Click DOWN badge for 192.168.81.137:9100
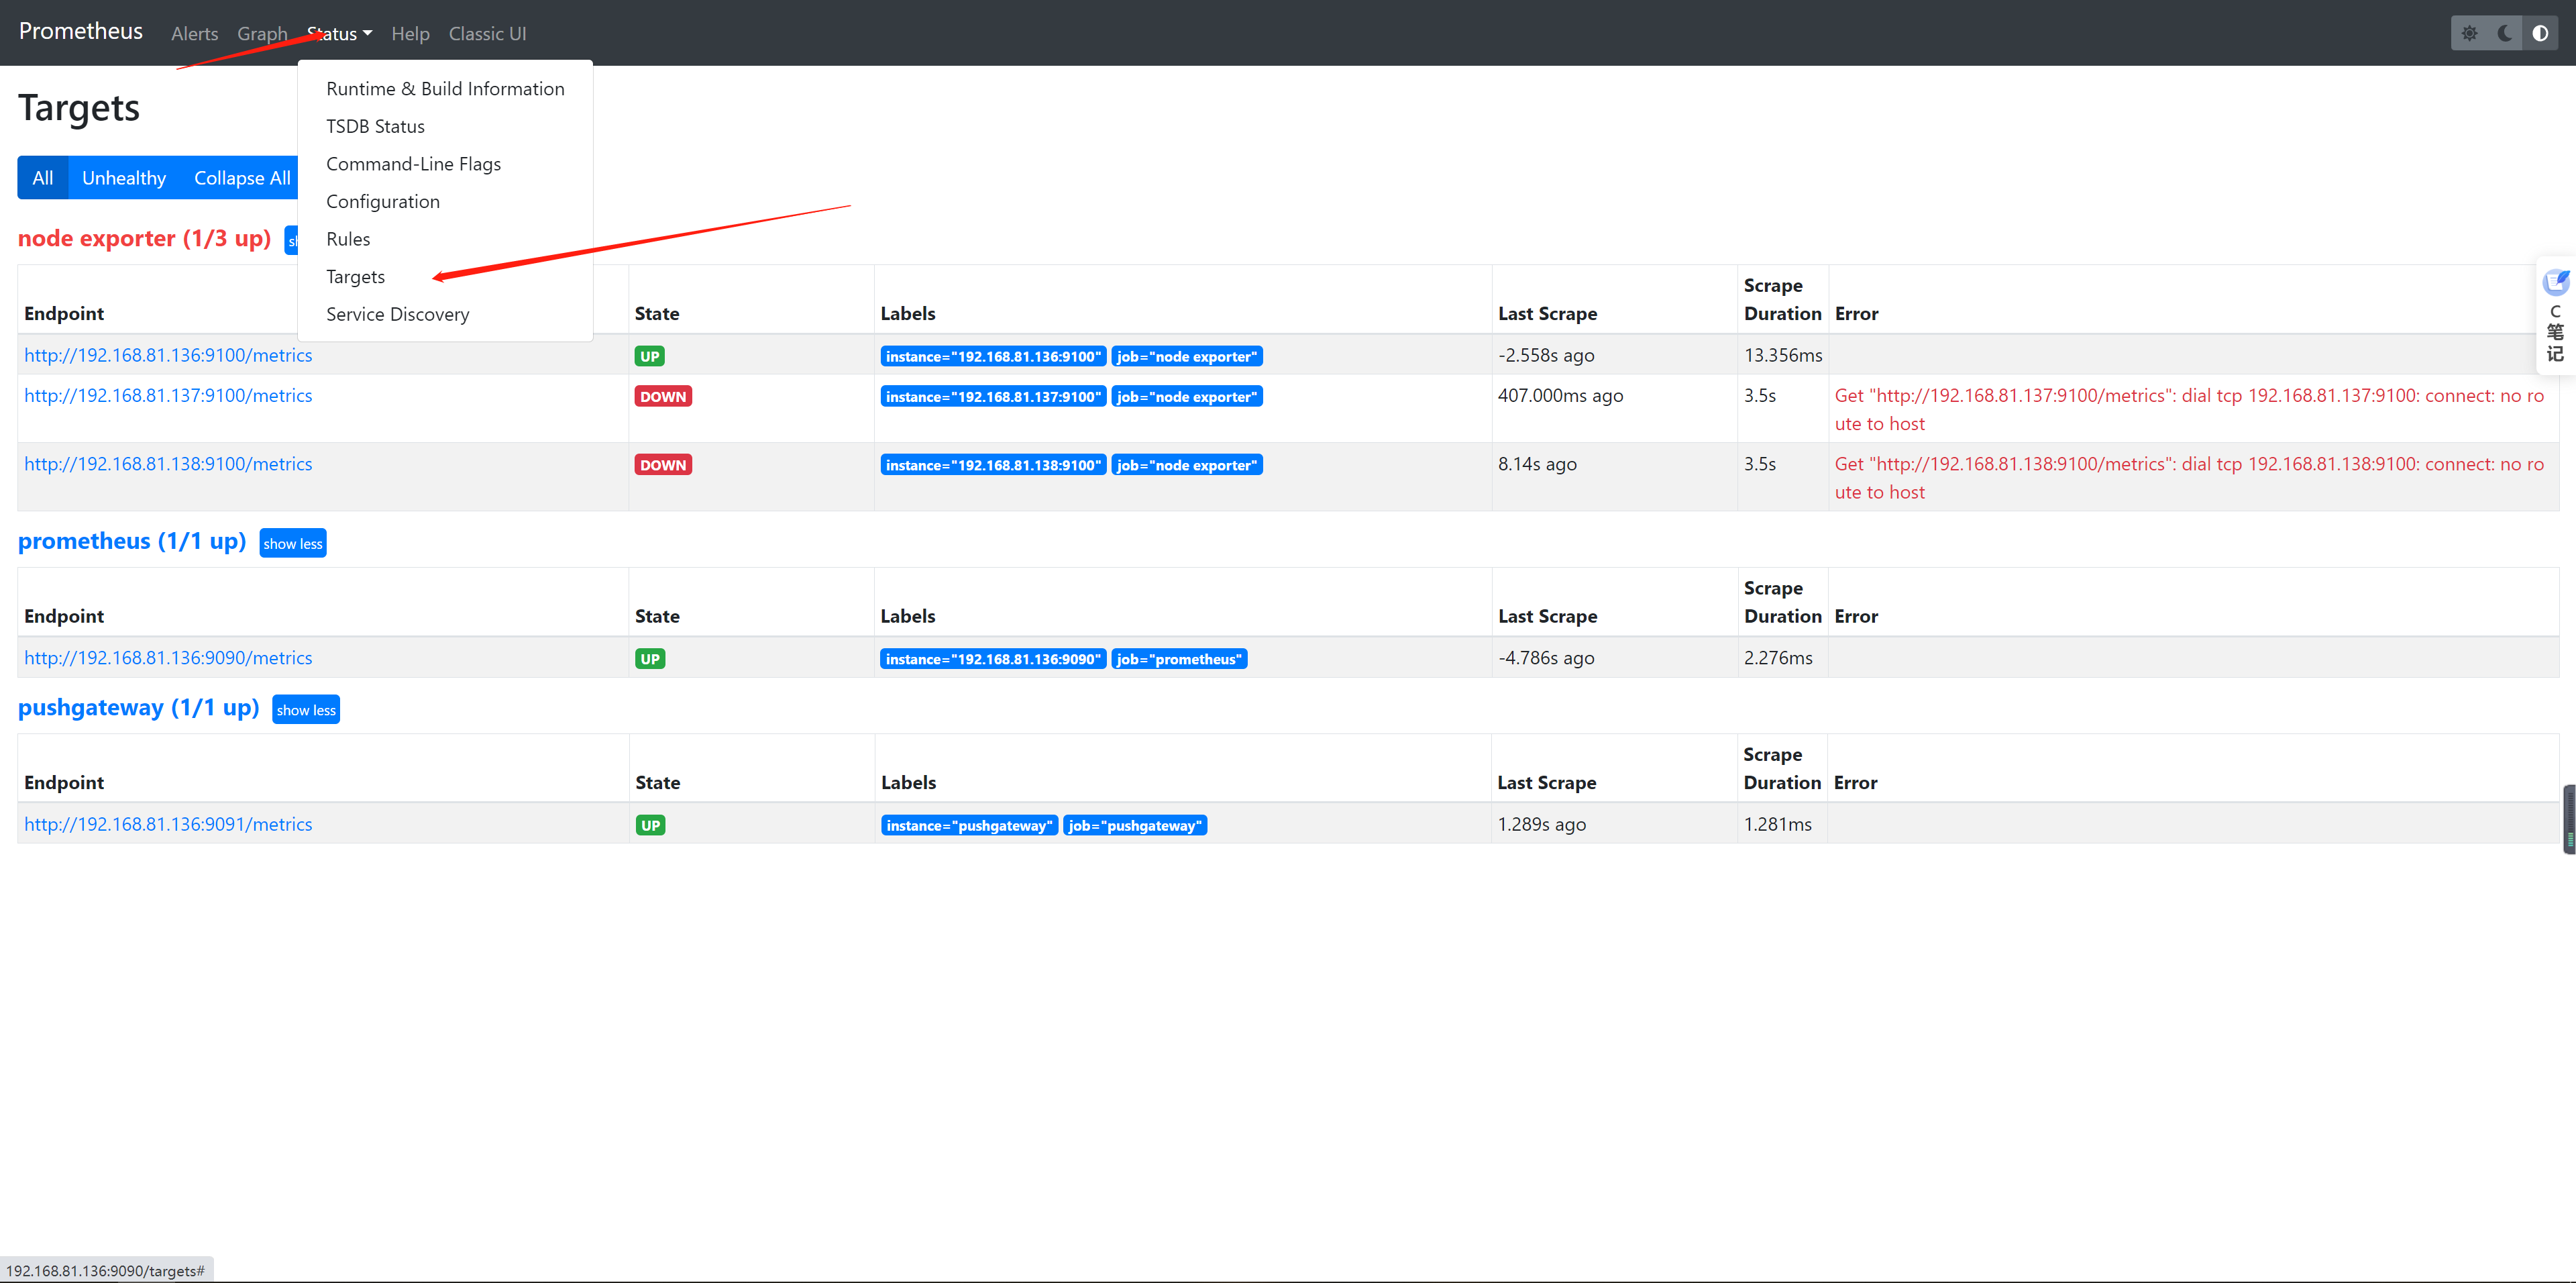 (663, 396)
